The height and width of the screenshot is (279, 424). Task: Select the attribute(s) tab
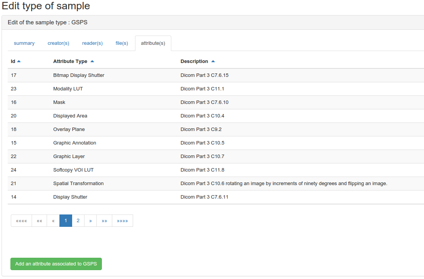coord(153,43)
